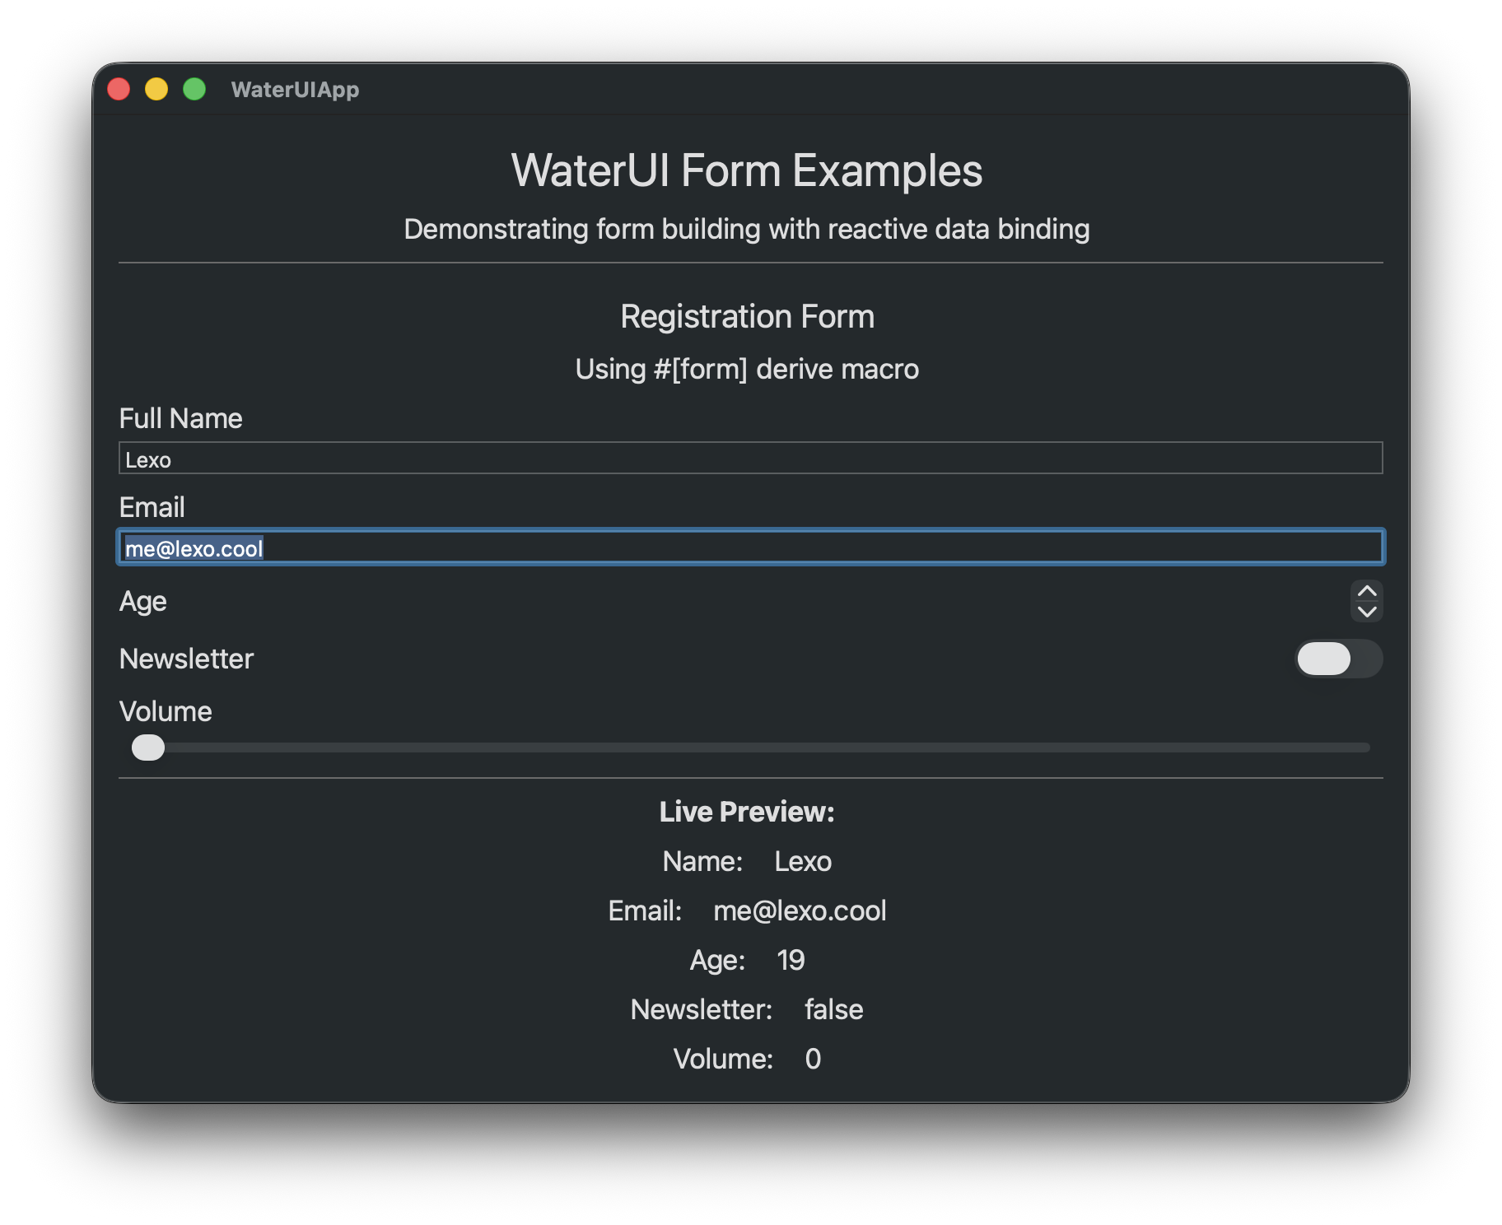The height and width of the screenshot is (1225, 1502).
Task: Click the WaterUI Form Examples title
Action: click(x=747, y=170)
